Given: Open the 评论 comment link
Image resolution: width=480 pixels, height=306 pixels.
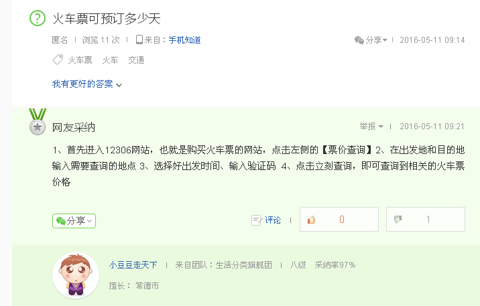Looking at the screenshot, I should coord(273,220).
